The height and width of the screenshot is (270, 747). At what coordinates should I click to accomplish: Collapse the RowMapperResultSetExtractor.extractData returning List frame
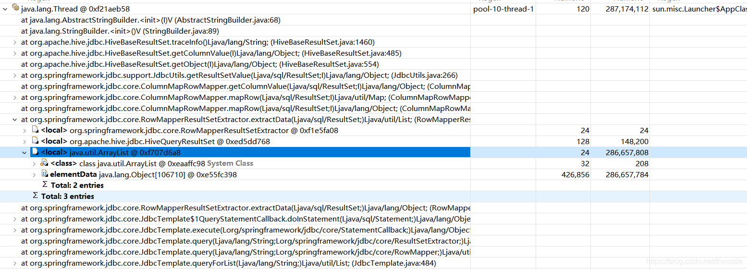(15, 120)
